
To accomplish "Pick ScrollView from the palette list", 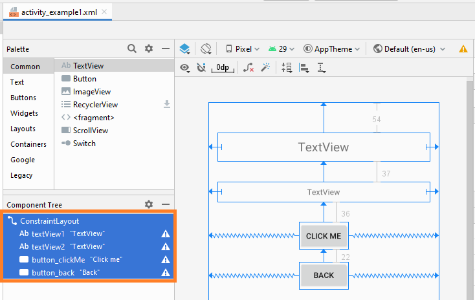I will (x=114, y=131).
